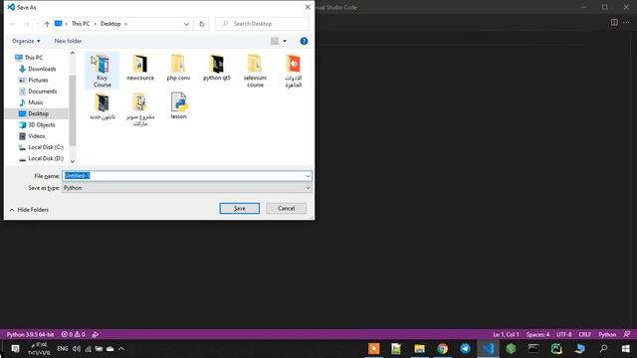Go to Downloads in the navigation pane
The height and width of the screenshot is (358, 637).
pos(38,69)
